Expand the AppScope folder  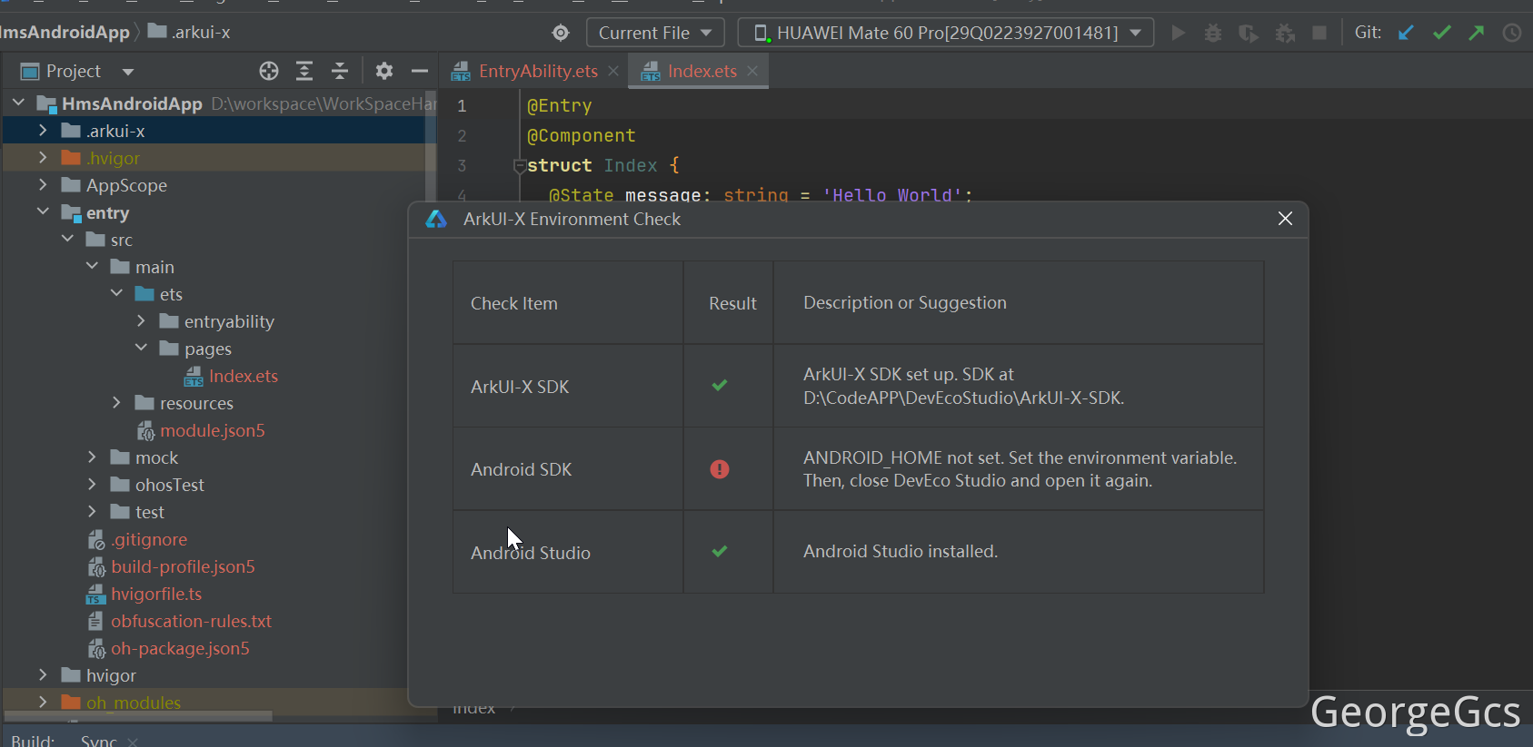(x=43, y=185)
